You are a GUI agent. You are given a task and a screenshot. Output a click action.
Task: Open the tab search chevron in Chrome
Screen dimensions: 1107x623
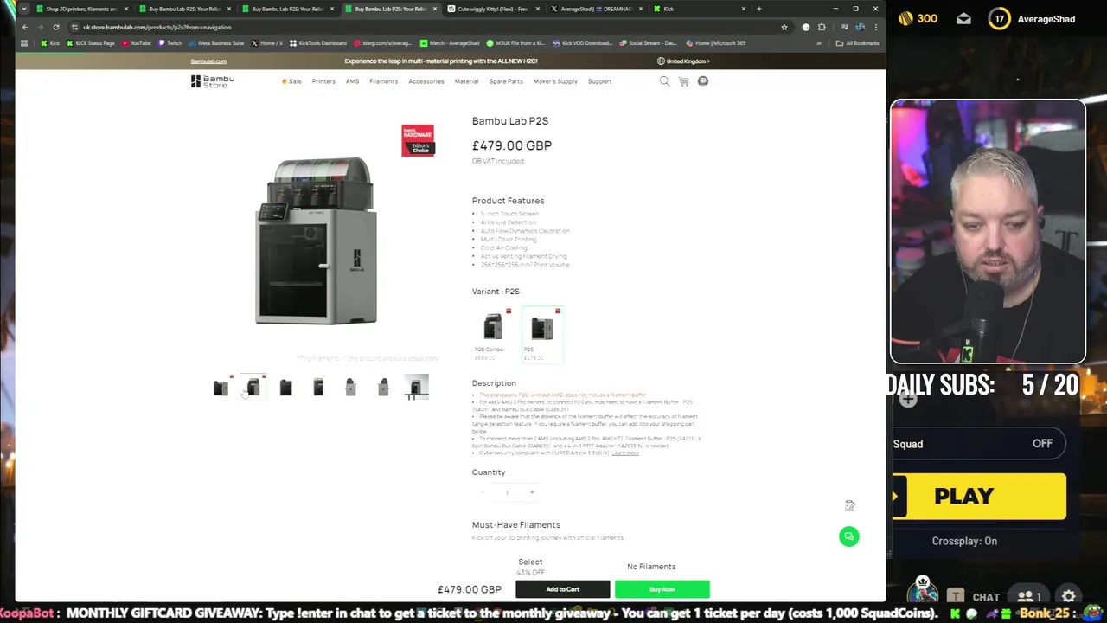coord(23,9)
